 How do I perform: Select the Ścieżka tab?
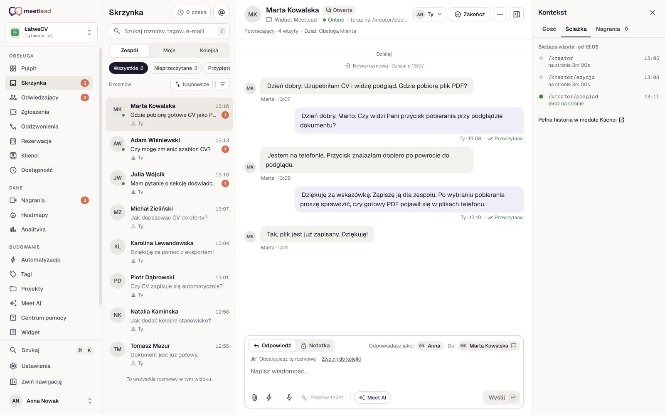[x=576, y=29]
